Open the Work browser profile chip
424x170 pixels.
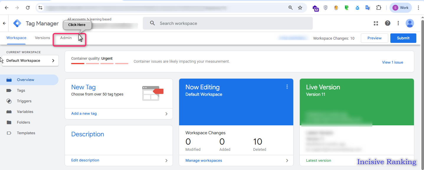(x=401, y=8)
